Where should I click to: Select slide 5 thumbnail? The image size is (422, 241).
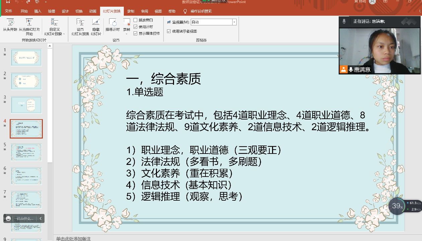(x=26, y=152)
